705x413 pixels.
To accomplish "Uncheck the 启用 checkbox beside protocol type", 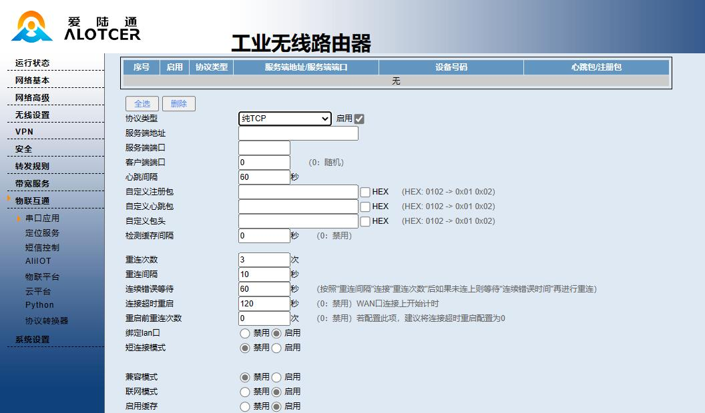I will (x=359, y=119).
